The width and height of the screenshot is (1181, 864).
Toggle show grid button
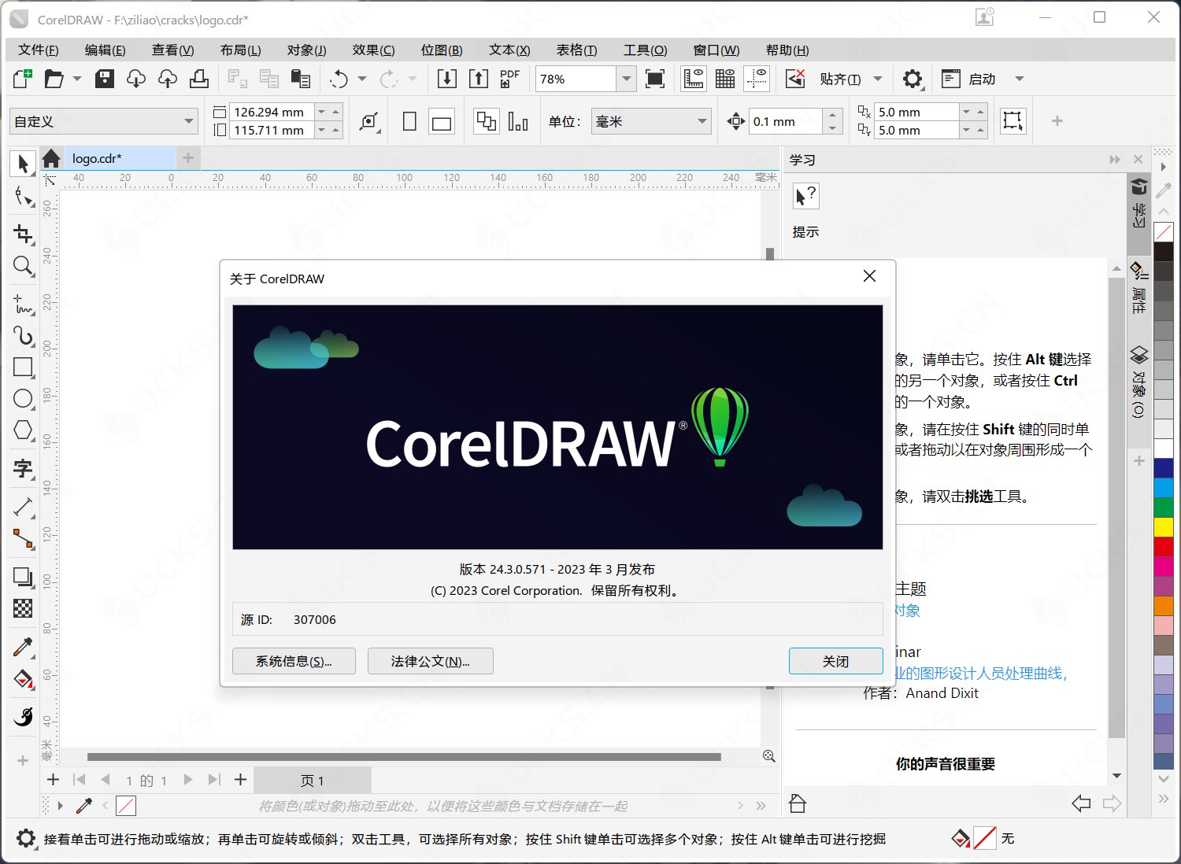tap(725, 79)
